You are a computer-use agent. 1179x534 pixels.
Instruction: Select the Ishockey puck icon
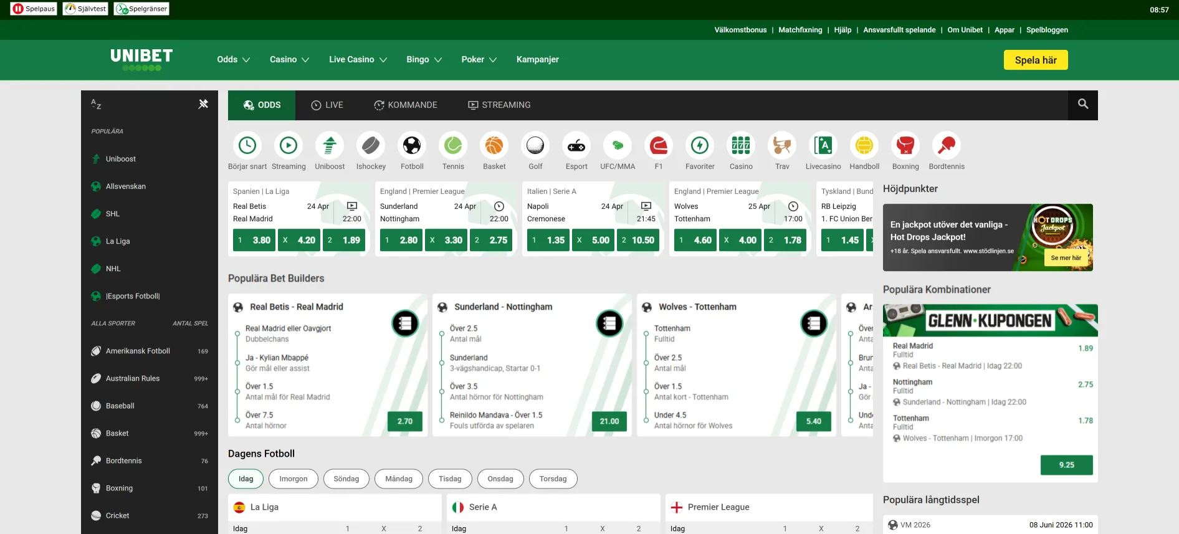371,145
